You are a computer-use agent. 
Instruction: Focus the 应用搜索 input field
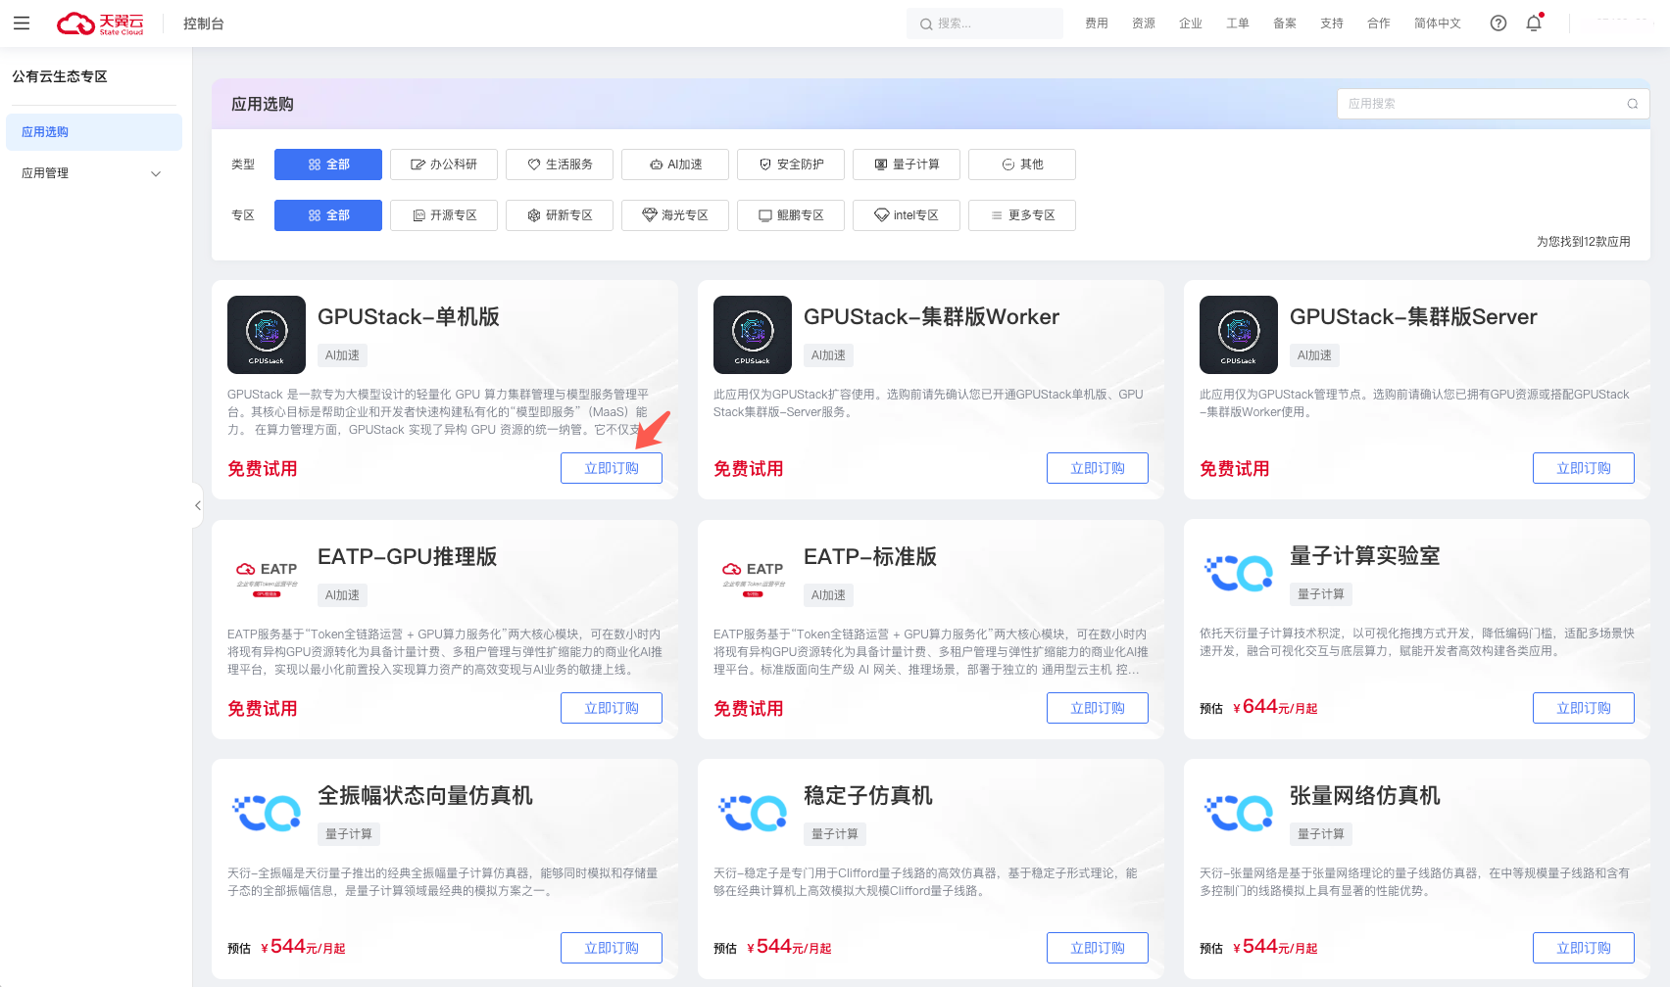[x=1494, y=104]
